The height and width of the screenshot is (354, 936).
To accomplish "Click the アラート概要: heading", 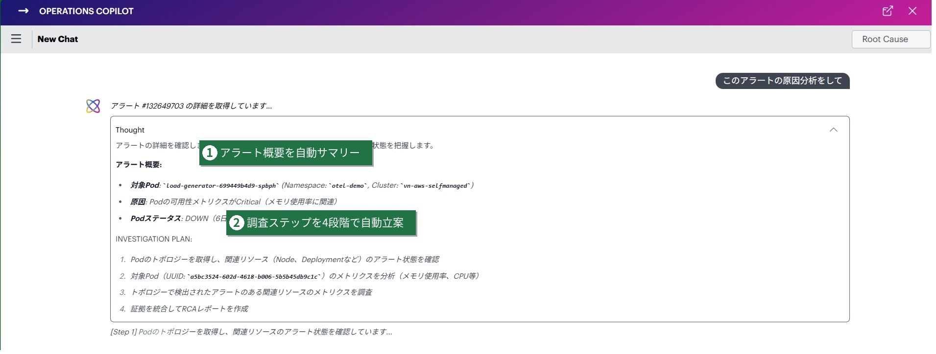I will pyautogui.click(x=139, y=164).
